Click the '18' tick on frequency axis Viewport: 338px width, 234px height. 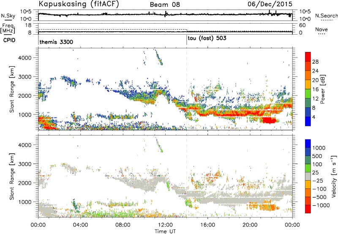tap(28, 25)
